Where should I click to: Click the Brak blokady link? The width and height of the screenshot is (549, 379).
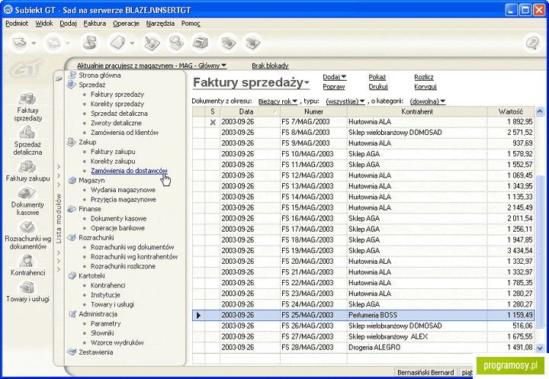[x=270, y=66]
